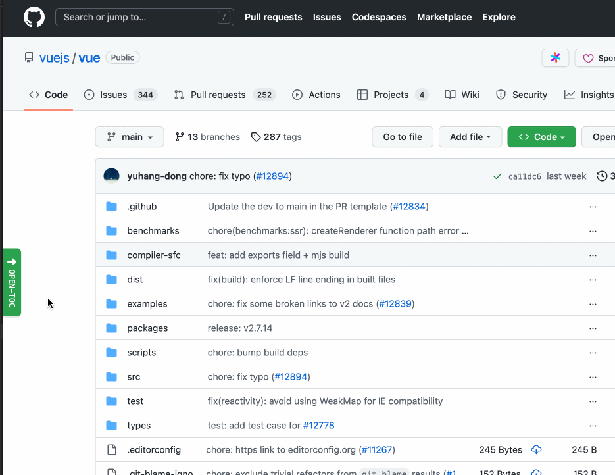
Task: Open PR link #12834 in .github row
Action: click(x=409, y=207)
